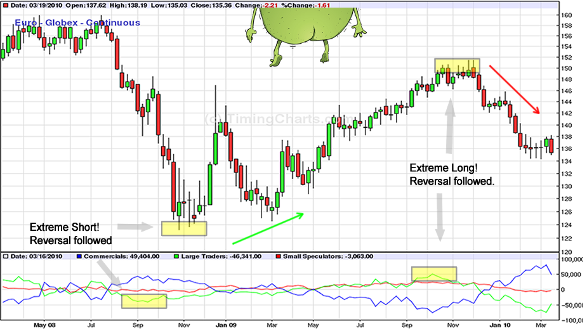Image resolution: width=587 pixels, height=333 pixels.
Task: Click the -50,000 indicator axis label
Action: [x=571, y=305]
